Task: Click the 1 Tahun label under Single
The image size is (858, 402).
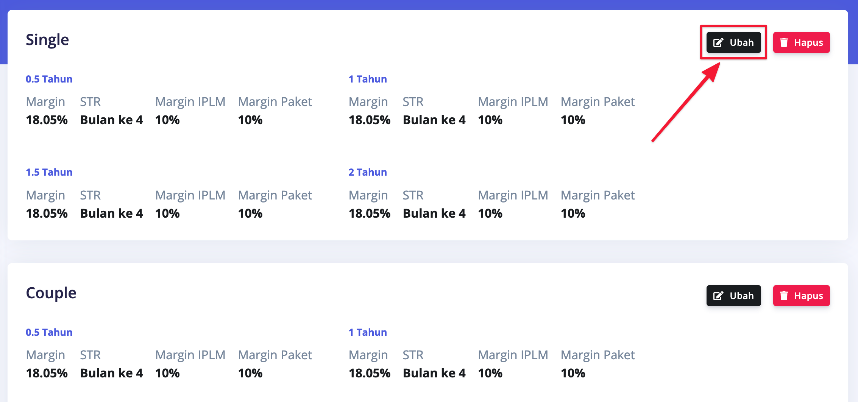Action: (x=368, y=79)
